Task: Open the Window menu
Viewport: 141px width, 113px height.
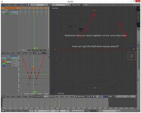Action: coord(19,5)
